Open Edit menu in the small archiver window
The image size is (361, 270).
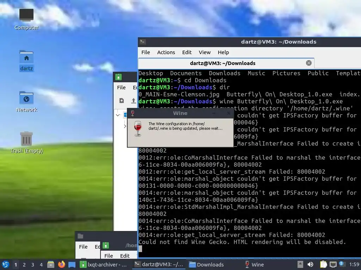(125, 256)
